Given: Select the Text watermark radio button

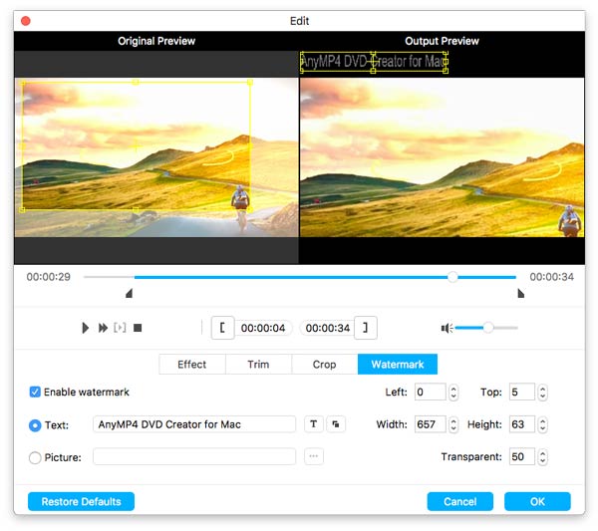Looking at the screenshot, I should (x=36, y=425).
